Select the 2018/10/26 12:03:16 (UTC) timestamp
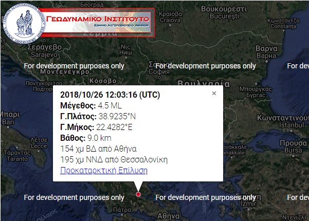The width and height of the screenshot is (309, 221). click(110, 95)
